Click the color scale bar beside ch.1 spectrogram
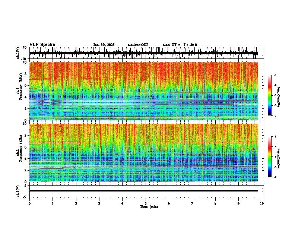Image resolution: width=295 pixels, height=228 pixels. pyautogui.click(x=270, y=95)
